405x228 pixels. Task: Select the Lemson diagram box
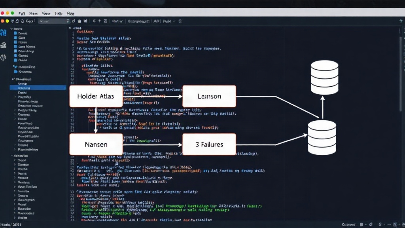209,96
